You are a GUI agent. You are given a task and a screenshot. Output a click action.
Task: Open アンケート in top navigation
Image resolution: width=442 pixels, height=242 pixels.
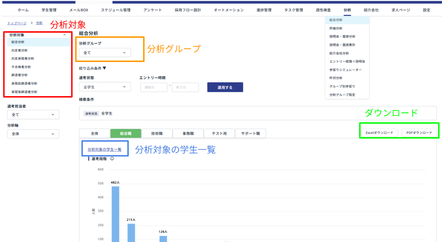pos(153,10)
